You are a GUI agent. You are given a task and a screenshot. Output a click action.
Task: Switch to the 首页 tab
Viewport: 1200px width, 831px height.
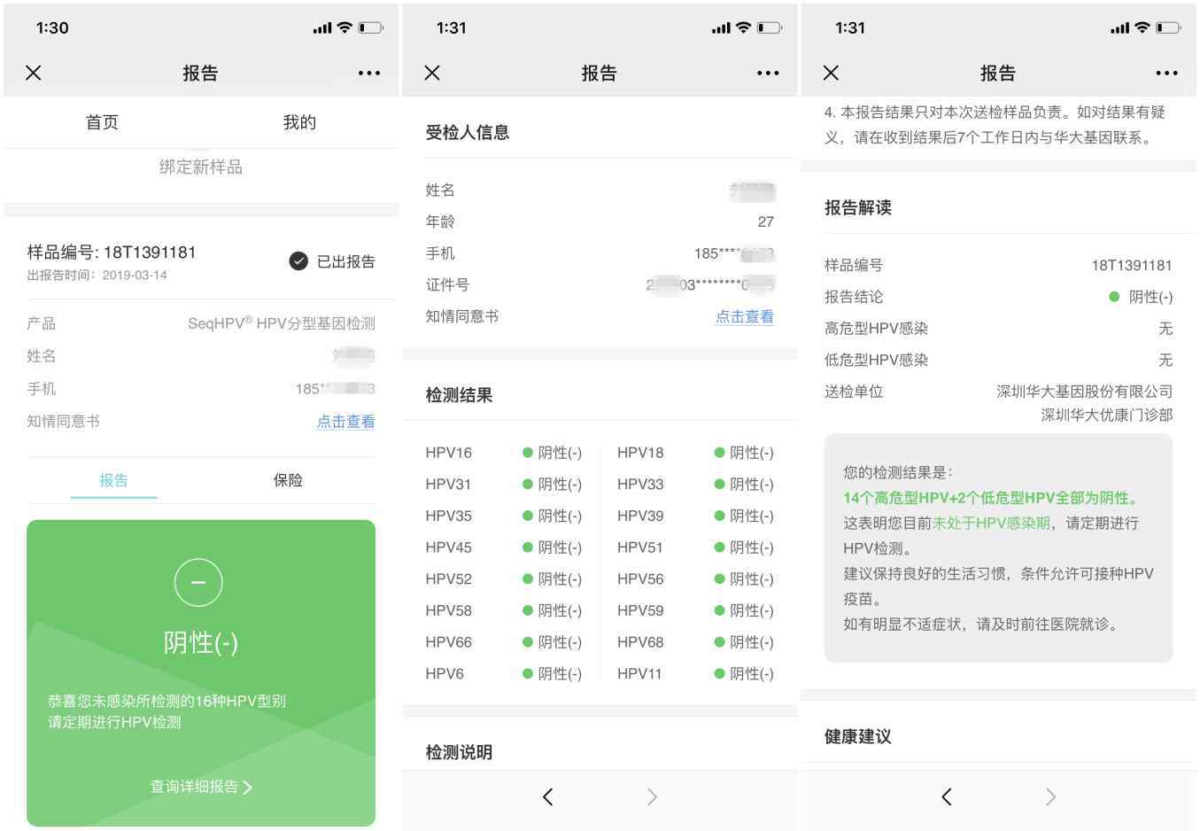click(x=102, y=122)
